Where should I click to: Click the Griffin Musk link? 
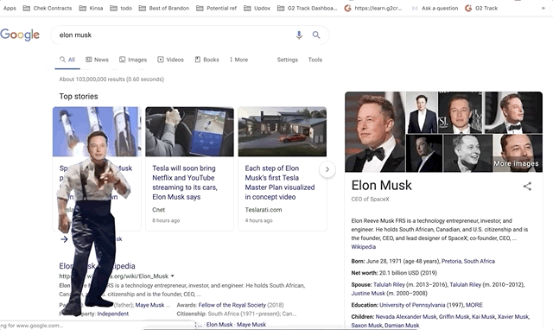454,316
